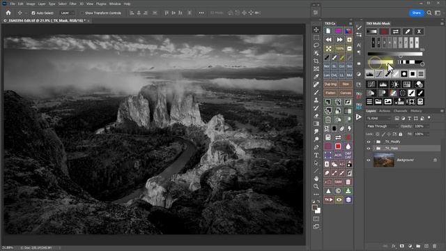The image size is (446, 251).
Task: Open the Layers panel flyout menu
Action: pos(442,111)
